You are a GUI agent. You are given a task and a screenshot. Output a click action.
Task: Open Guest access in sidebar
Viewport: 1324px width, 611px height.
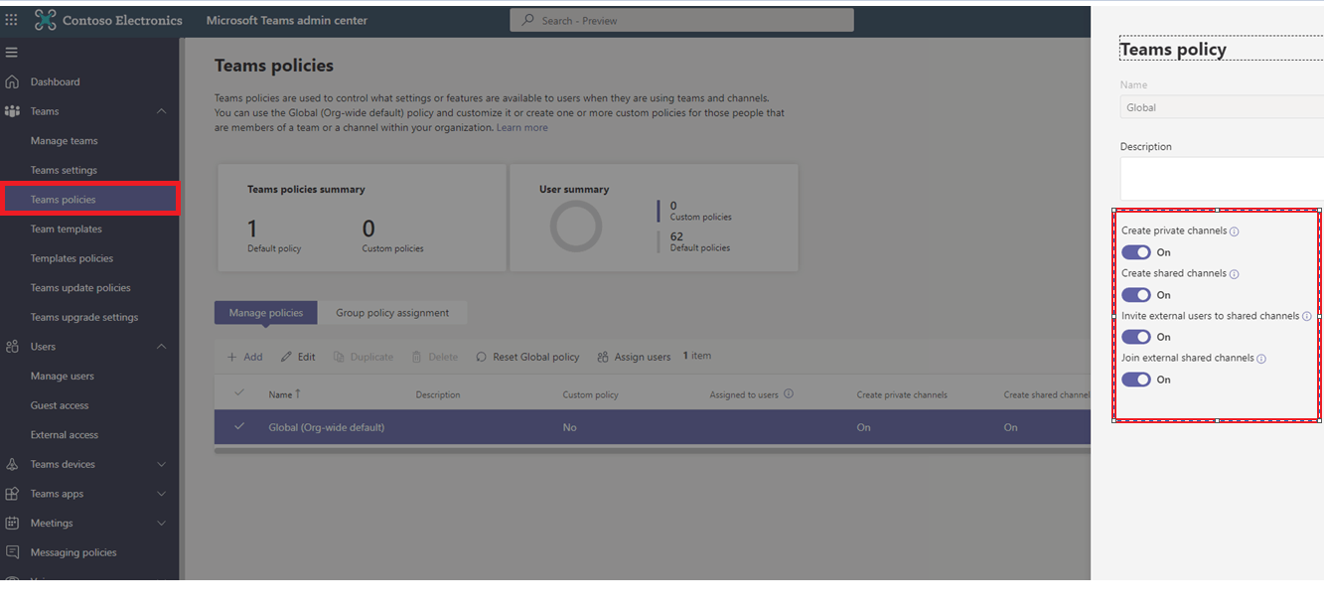[60, 405]
